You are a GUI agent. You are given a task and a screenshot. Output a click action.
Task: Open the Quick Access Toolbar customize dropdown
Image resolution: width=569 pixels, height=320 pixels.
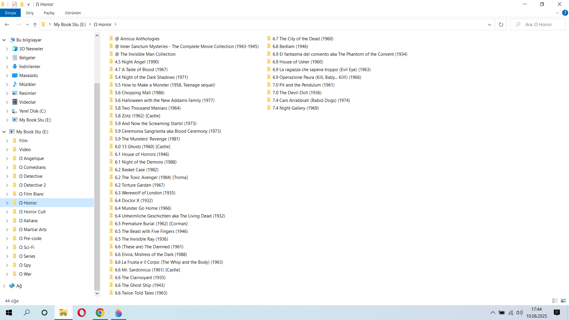tap(28, 4)
